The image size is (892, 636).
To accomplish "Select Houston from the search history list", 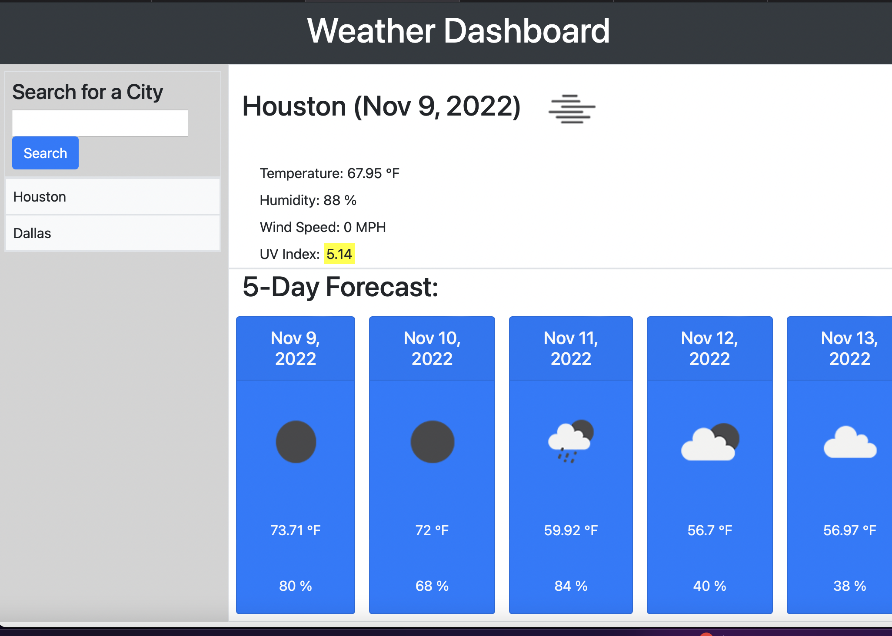I will tap(40, 196).
